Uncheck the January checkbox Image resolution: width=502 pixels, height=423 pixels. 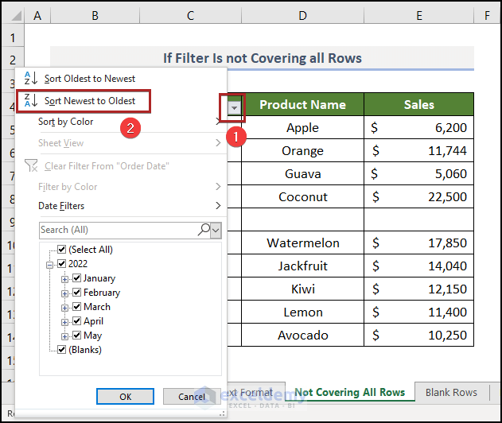(76, 277)
